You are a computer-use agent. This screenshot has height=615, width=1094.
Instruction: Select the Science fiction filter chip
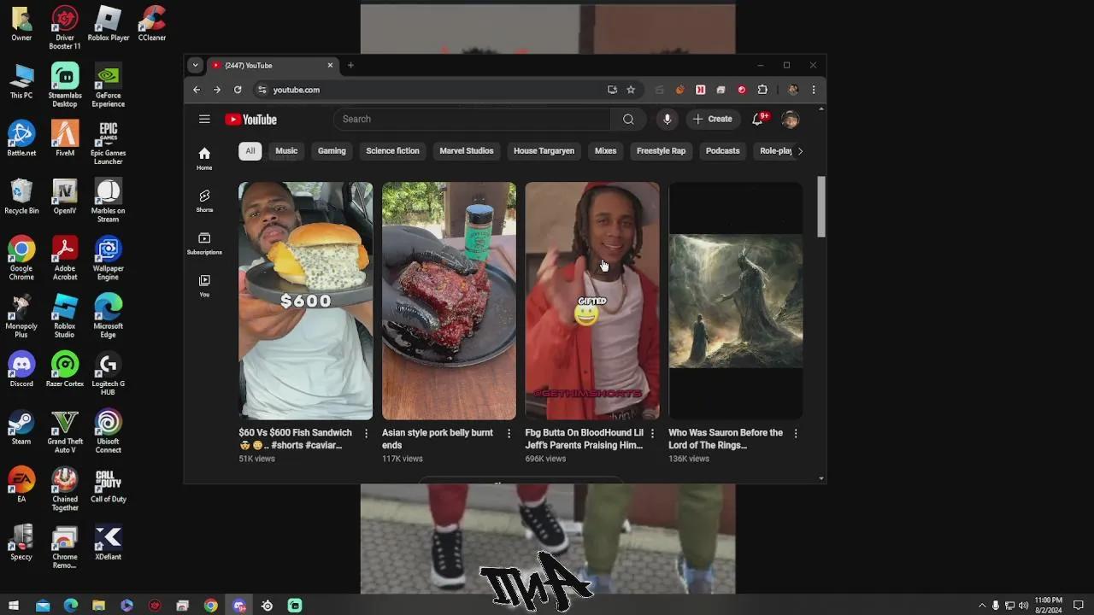point(392,151)
